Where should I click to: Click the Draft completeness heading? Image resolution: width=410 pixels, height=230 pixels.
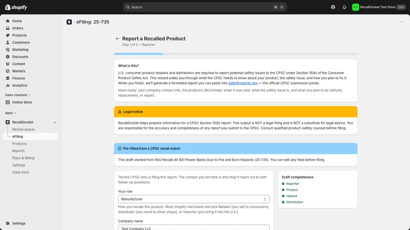297,177
